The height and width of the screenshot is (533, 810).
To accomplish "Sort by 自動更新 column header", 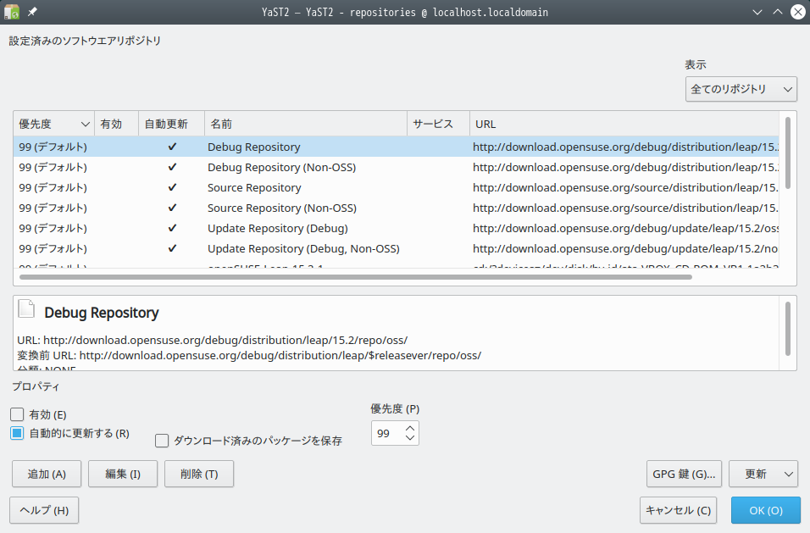I will coord(171,124).
